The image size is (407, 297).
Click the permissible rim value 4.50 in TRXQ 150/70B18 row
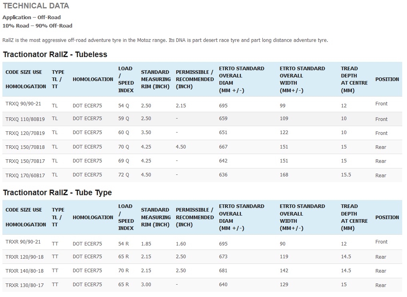[x=181, y=147]
